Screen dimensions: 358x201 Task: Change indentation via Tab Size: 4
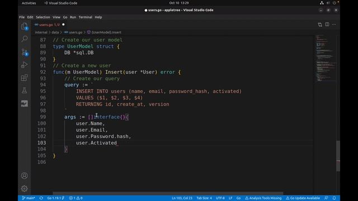[204, 198]
